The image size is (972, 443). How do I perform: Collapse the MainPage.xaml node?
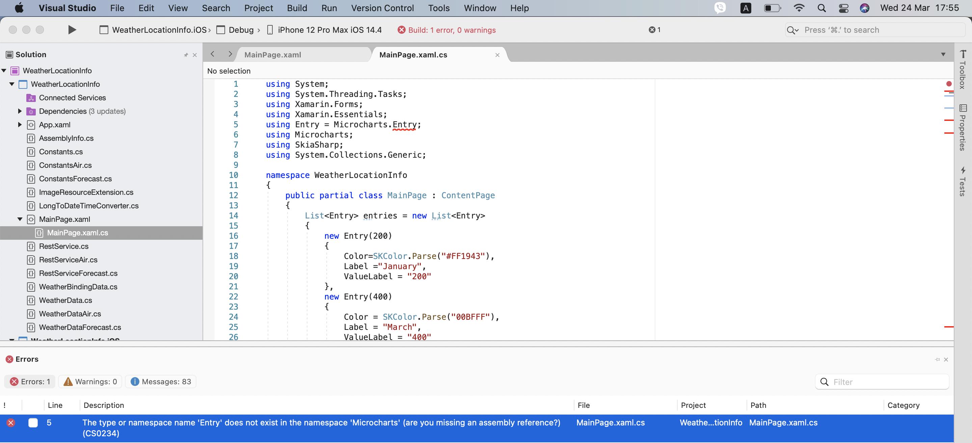tap(20, 219)
